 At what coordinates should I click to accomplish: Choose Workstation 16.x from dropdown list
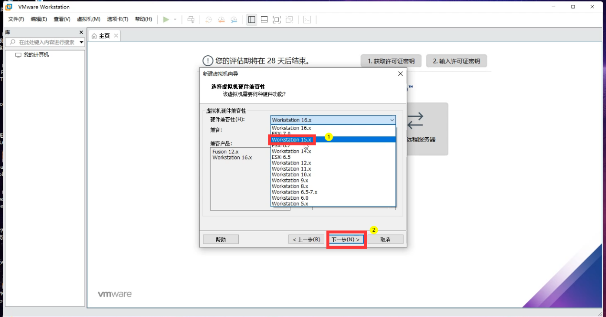coord(333,128)
